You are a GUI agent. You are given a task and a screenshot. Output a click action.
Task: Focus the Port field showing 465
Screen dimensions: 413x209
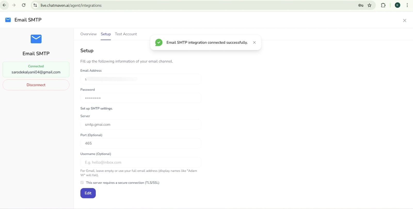coord(141,143)
